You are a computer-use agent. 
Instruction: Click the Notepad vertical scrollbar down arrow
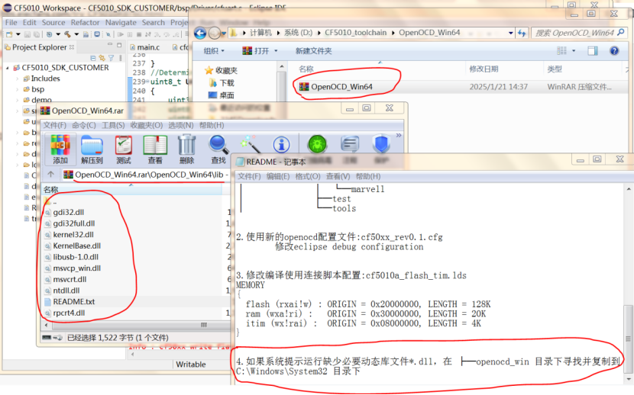point(629,379)
